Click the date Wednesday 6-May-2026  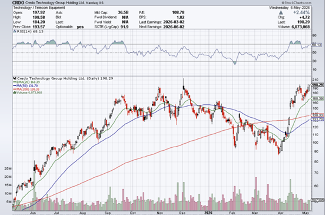click(x=290, y=8)
